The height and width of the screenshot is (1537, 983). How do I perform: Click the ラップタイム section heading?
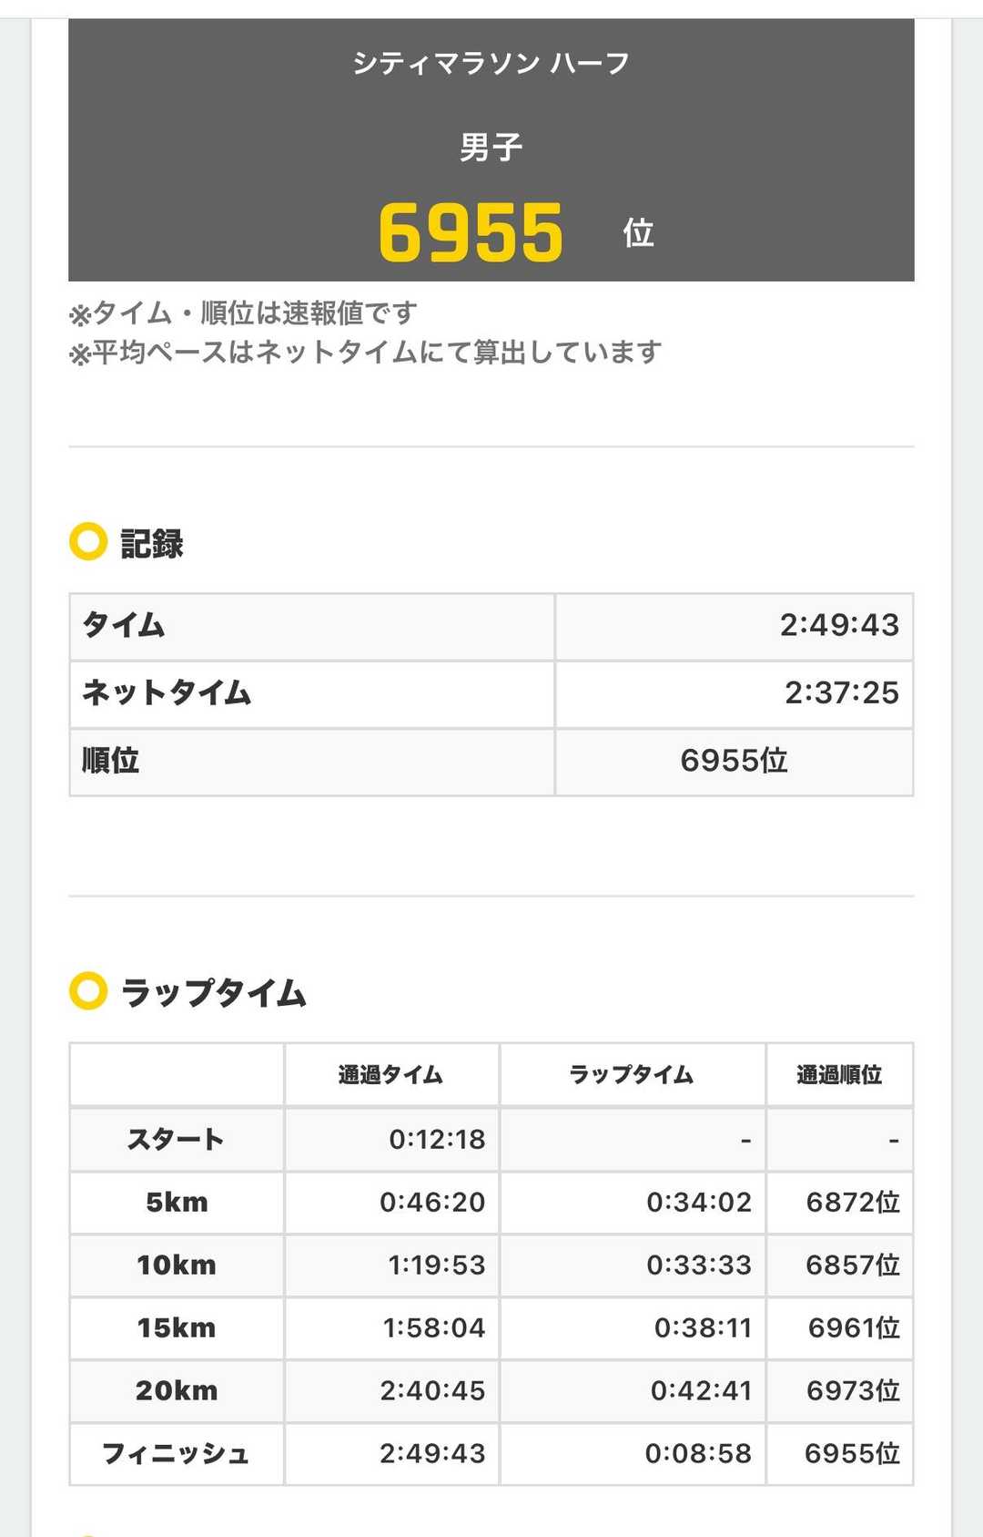click(x=214, y=992)
